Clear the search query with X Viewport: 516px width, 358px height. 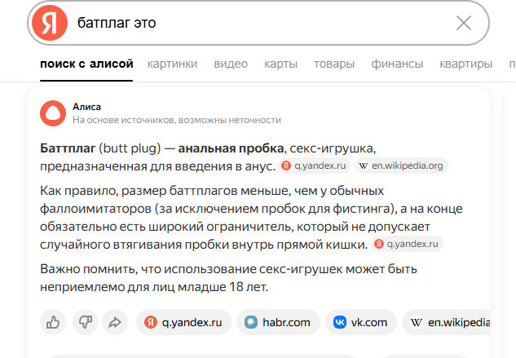464,23
